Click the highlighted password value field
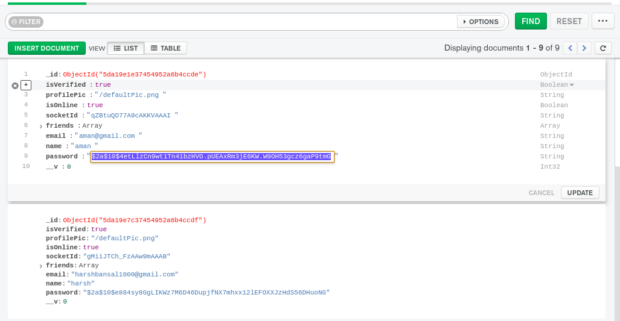 (x=213, y=157)
